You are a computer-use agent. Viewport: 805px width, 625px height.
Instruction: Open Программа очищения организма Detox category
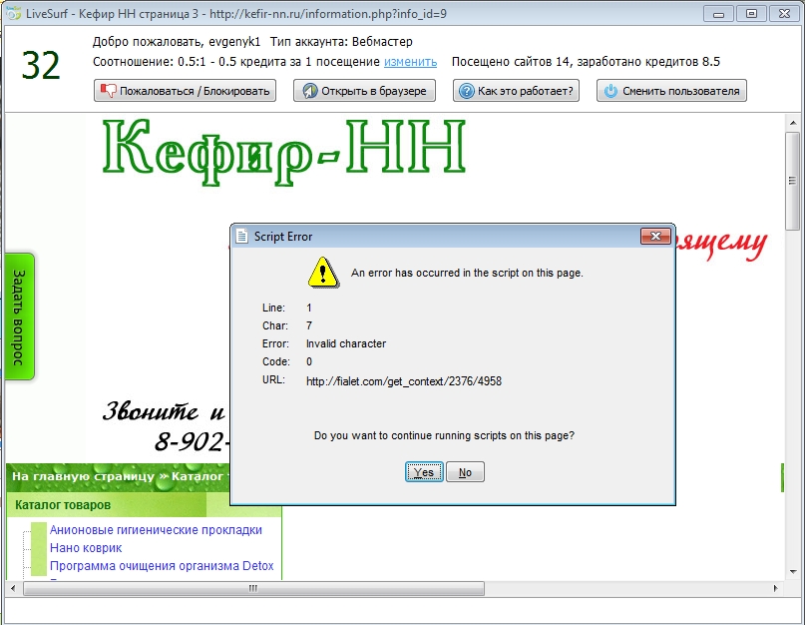click(162, 566)
